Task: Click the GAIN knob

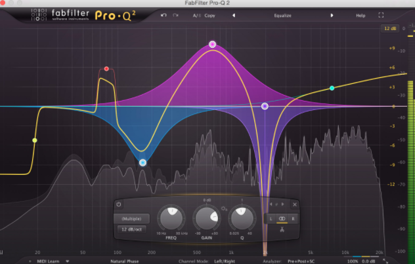Action: click(x=207, y=218)
